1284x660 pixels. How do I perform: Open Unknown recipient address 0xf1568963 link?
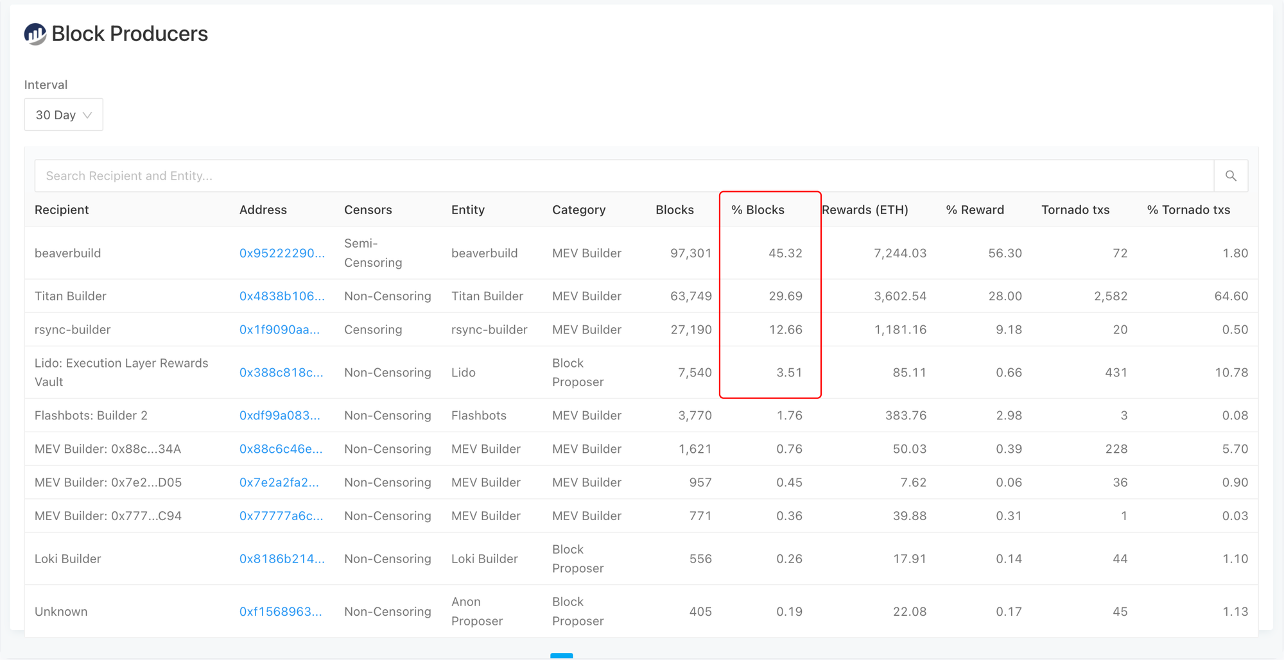click(x=281, y=612)
